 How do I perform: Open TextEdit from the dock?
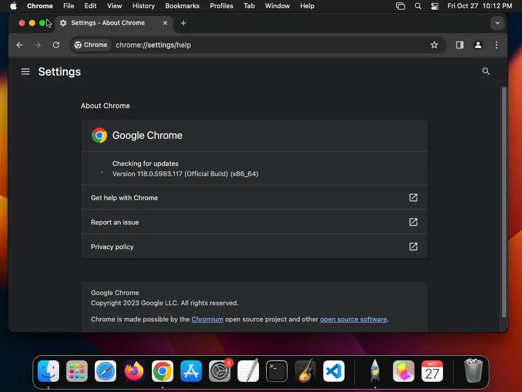[x=248, y=371]
